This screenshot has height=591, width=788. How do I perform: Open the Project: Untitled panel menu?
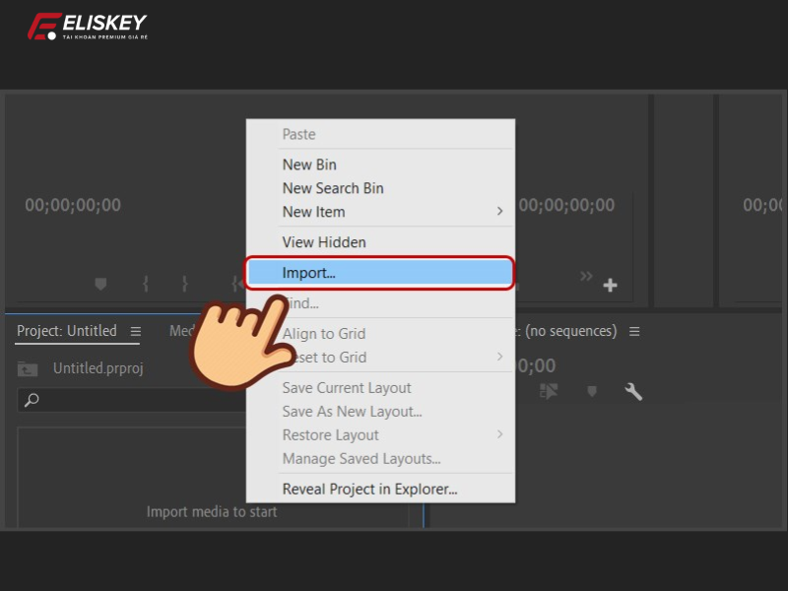click(136, 332)
